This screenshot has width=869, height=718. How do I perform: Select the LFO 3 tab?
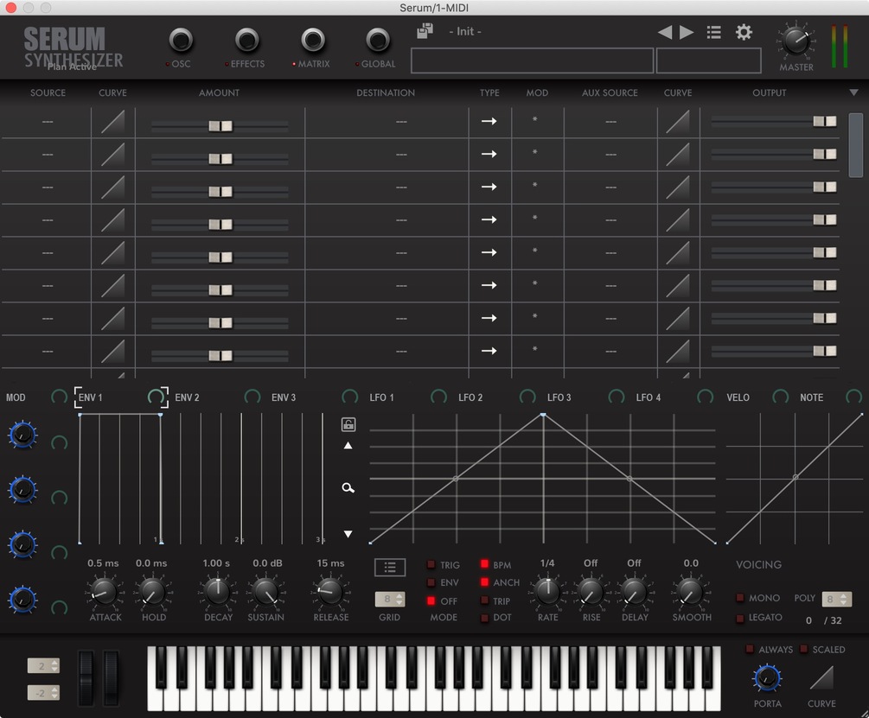[x=559, y=397]
